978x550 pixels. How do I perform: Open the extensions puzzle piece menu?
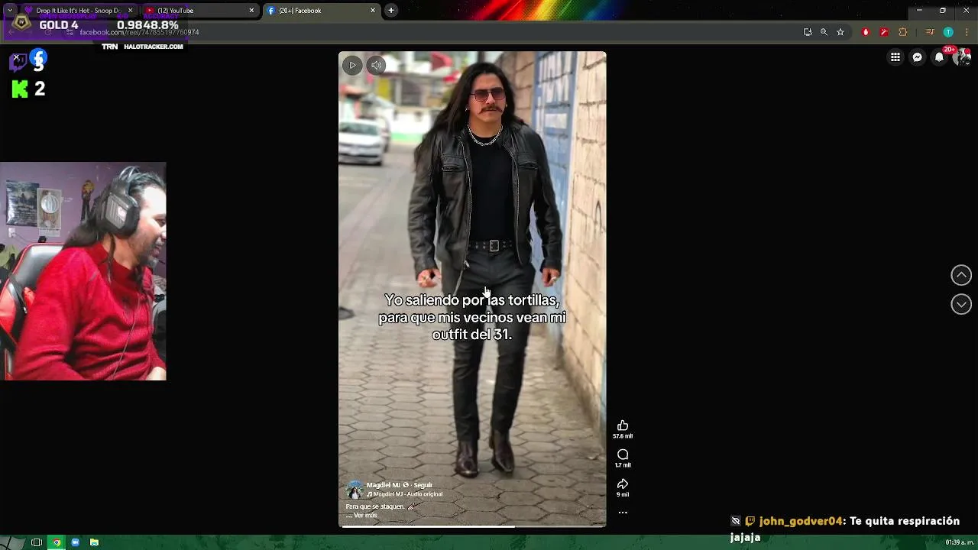[903, 32]
